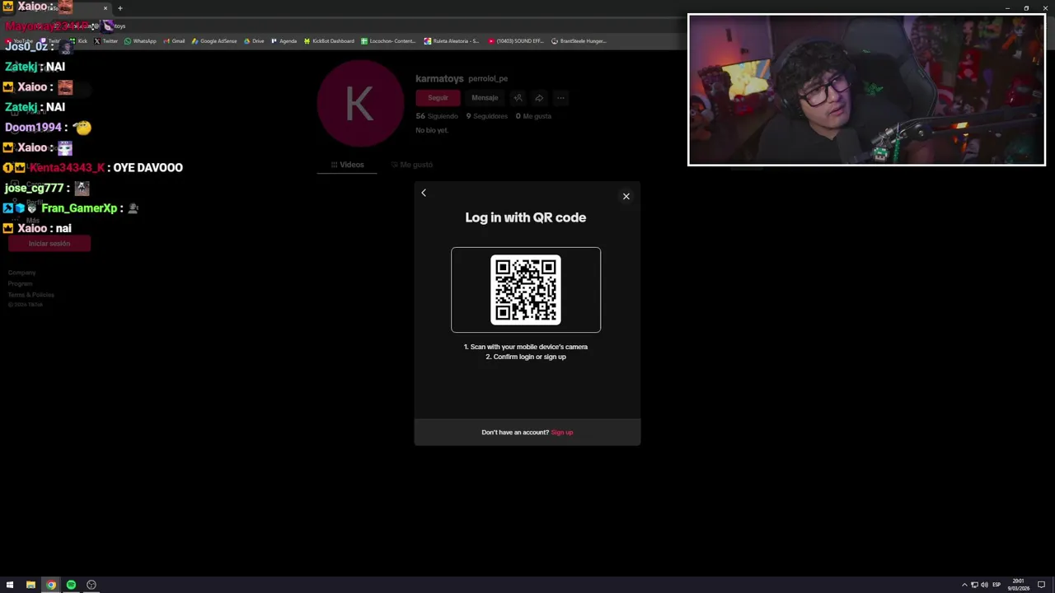
Task: Close the current browser tab
Action: (105, 8)
